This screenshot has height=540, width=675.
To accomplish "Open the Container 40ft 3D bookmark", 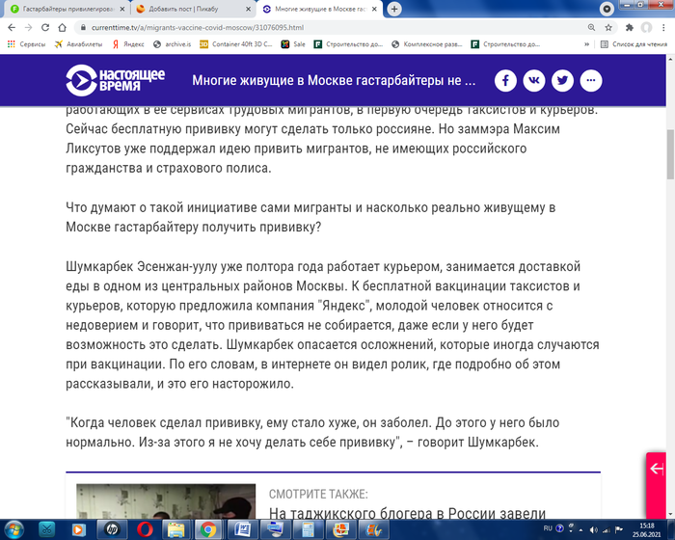I will (x=236, y=44).
